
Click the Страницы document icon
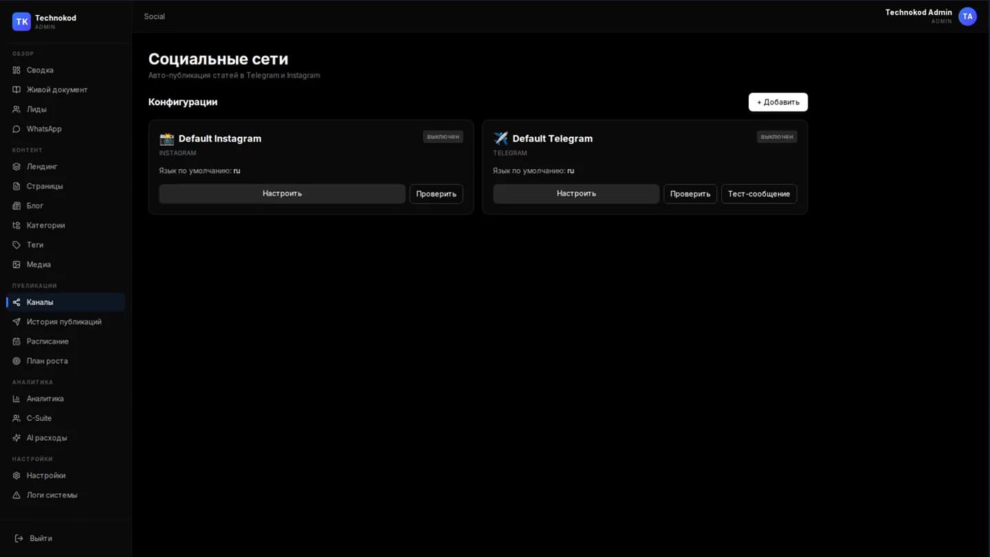tap(16, 186)
